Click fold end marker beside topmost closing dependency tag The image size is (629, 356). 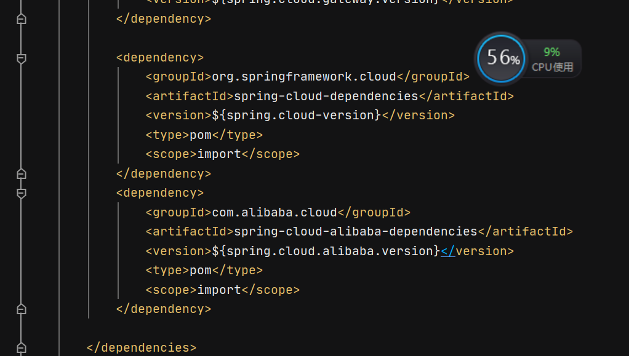tap(22, 19)
